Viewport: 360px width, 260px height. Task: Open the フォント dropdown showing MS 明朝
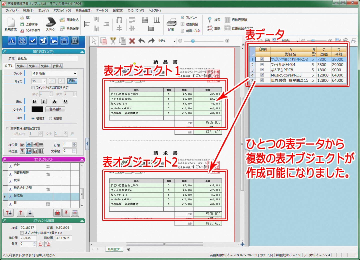75,73
